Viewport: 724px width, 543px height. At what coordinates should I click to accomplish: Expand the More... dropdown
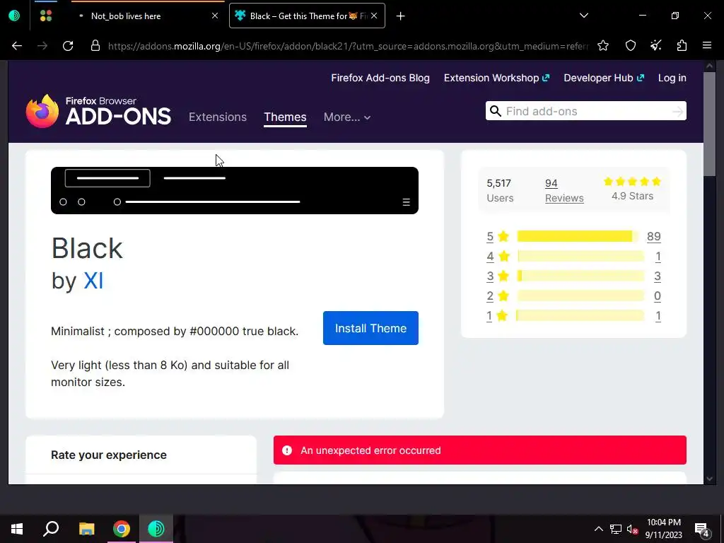tap(346, 117)
